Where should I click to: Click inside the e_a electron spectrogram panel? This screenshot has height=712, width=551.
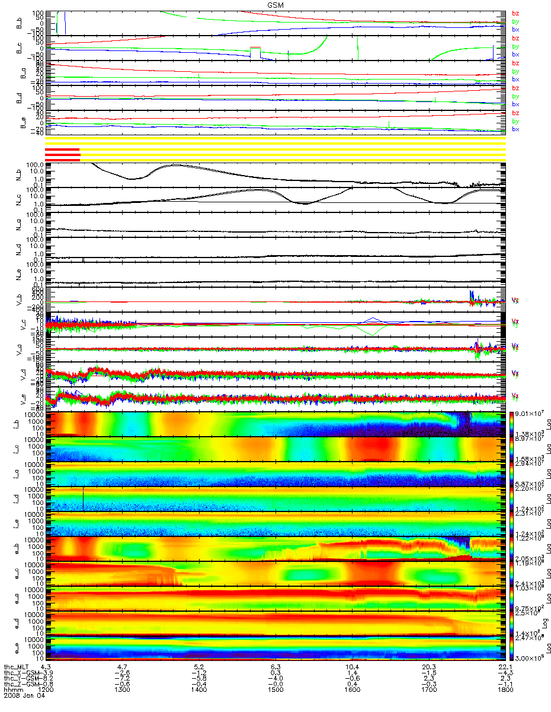[x=275, y=599]
